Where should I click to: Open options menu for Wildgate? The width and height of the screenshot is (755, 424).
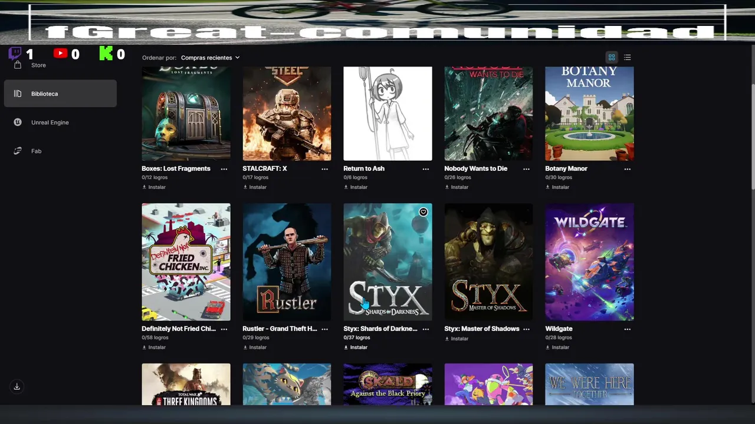[x=628, y=329]
